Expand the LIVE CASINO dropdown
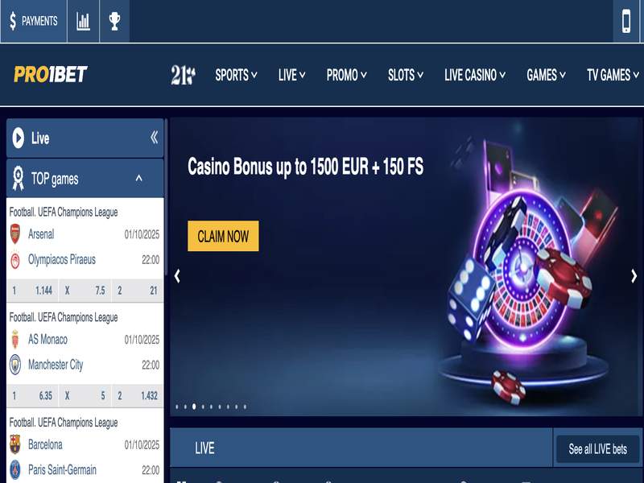 coord(475,75)
